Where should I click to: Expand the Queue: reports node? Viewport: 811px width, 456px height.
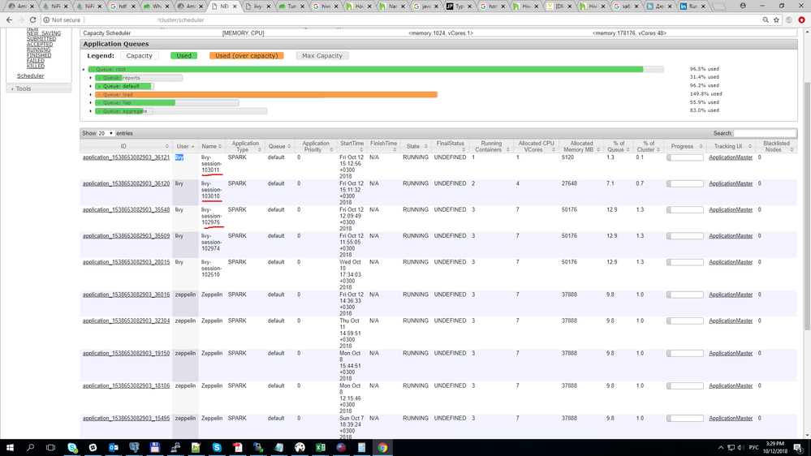pos(90,78)
